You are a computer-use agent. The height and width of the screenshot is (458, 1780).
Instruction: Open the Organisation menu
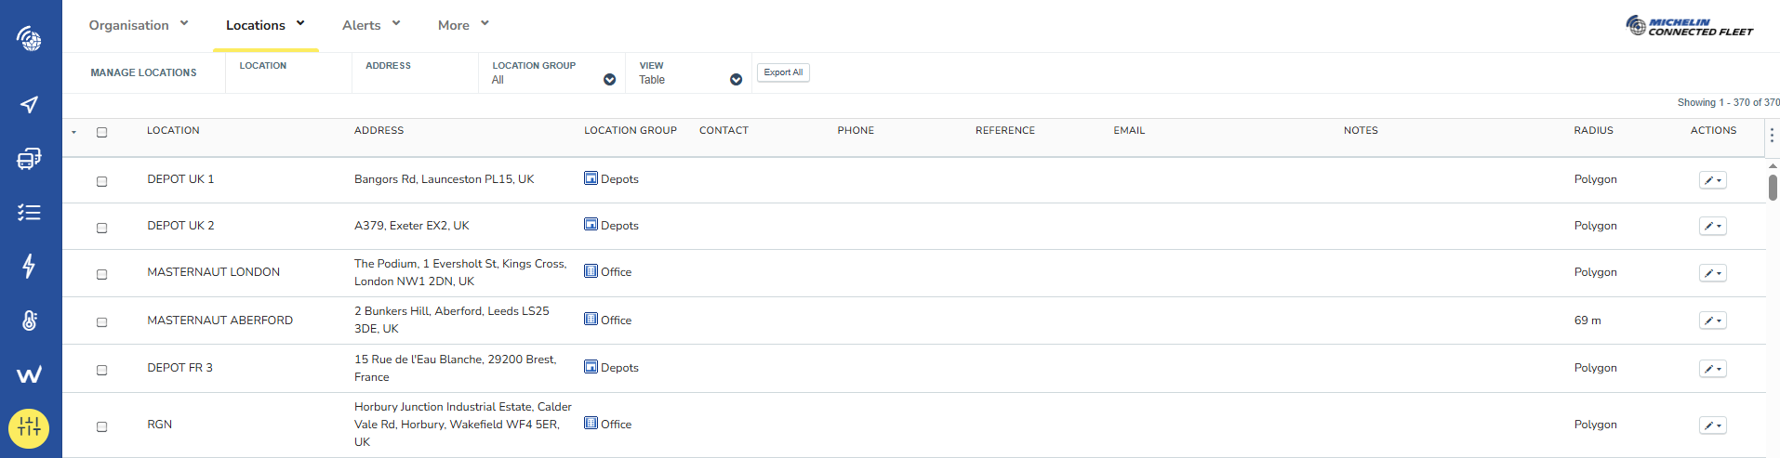pos(139,25)
